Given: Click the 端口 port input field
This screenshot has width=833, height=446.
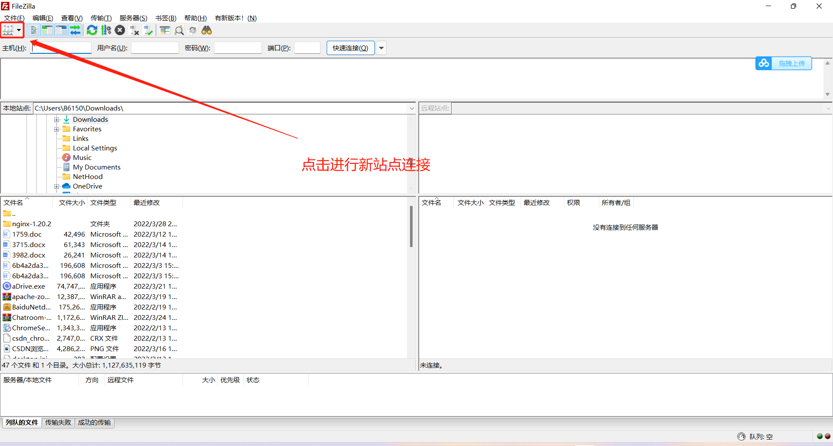Looking at the screenshot, I should click(307, 48).
